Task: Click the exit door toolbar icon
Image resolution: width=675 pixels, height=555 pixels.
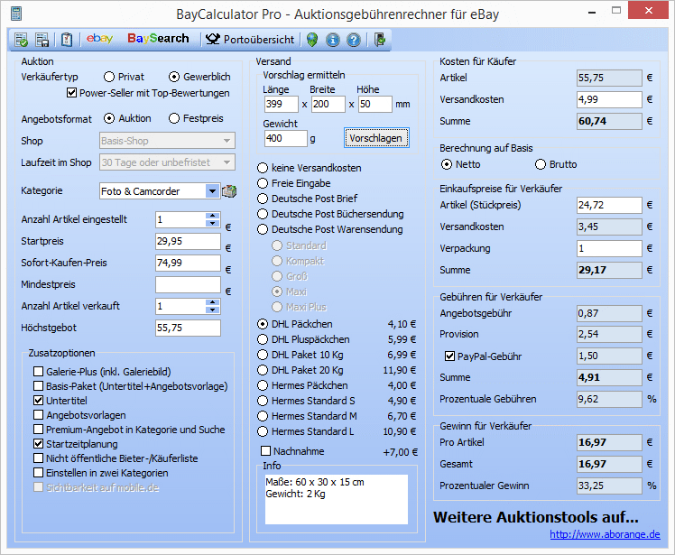Action: pos(380,40)
